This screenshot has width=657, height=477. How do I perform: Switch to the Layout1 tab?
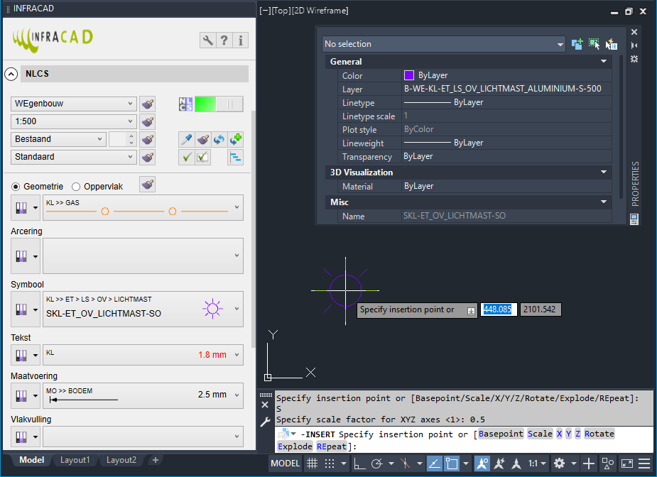(x=75, y=460)
